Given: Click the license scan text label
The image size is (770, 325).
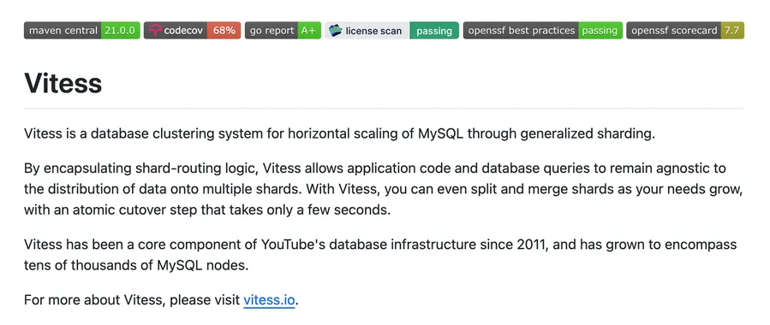Looking at the screenshot, I should pyautogui.click(x=373, y=31).
